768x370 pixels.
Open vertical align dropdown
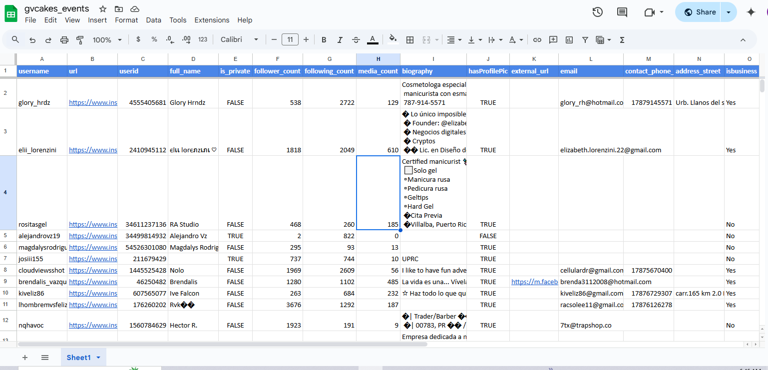(x=474, y=39)
